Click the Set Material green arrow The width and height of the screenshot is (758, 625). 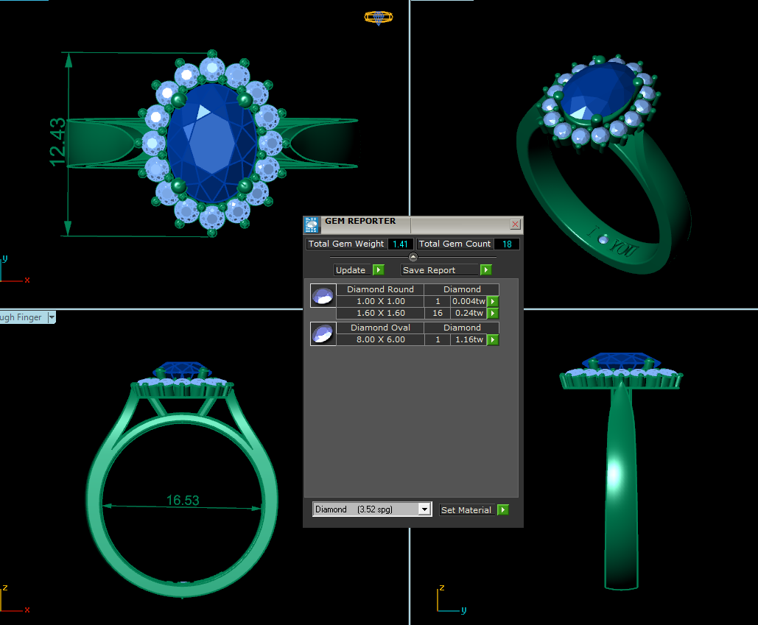point(502,510)
